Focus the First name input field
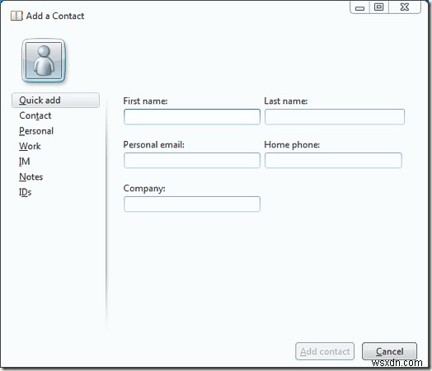This screenshot has width=432, height=371. [x=192, y=117]
